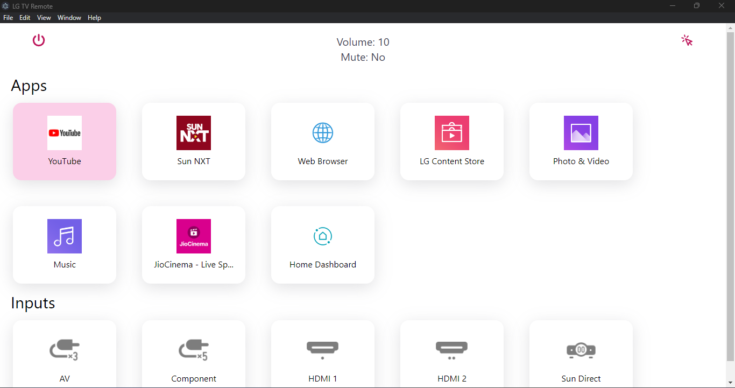Open the Edit menu
The image size is (735, 388).
[x=25, y=18]
